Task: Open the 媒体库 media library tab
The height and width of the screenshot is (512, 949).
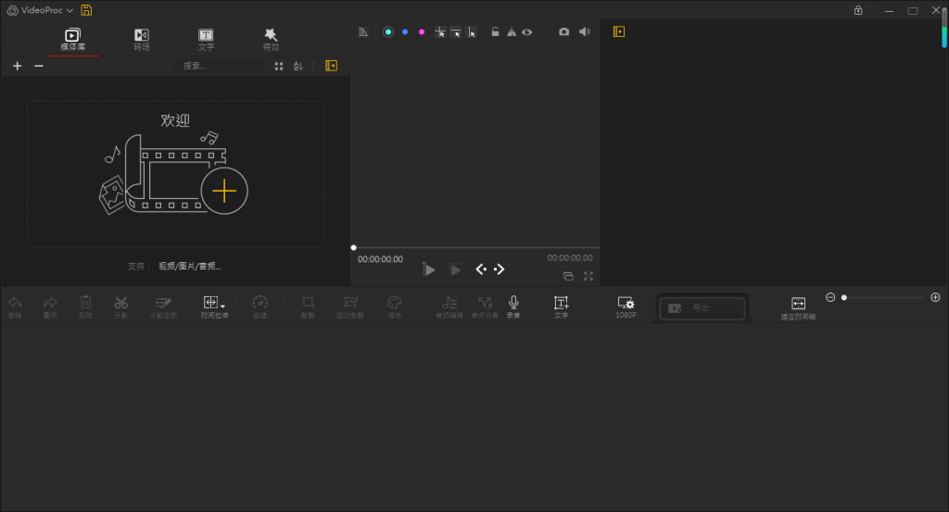Action: (72, 39)
